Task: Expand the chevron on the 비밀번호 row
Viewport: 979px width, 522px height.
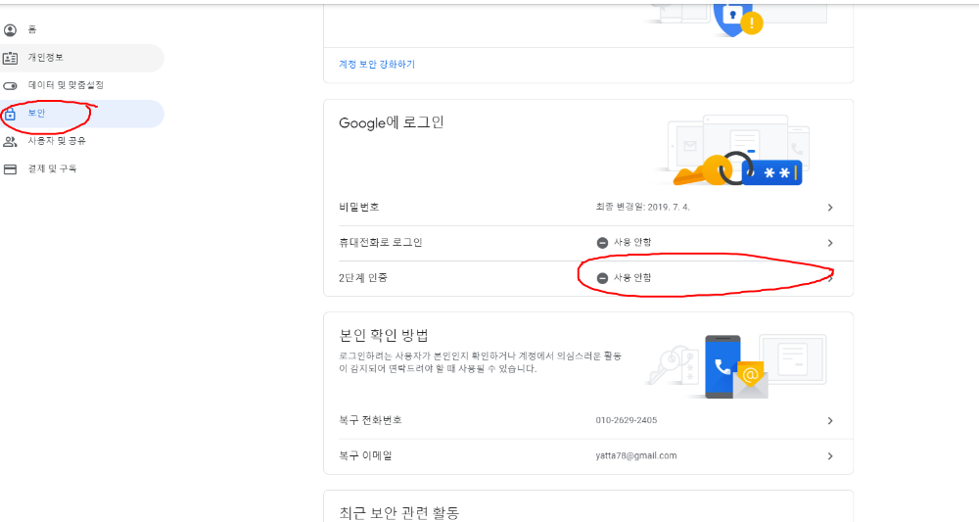Action: coord(830,208)
